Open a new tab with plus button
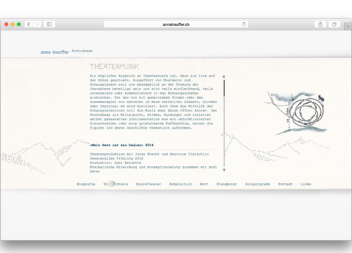 (x=348, y=26)
